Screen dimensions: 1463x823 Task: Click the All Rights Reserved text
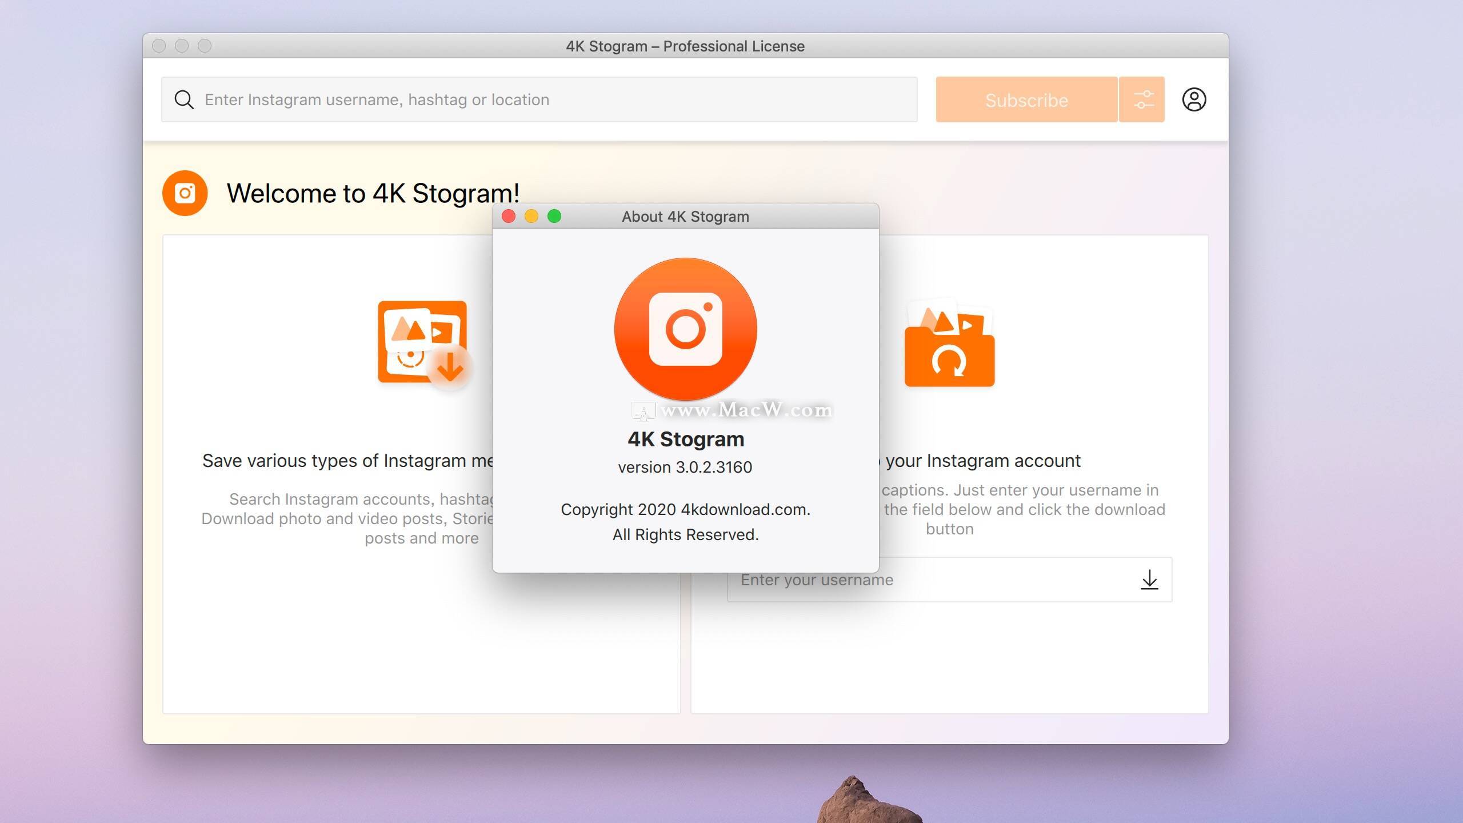[685, 534]
